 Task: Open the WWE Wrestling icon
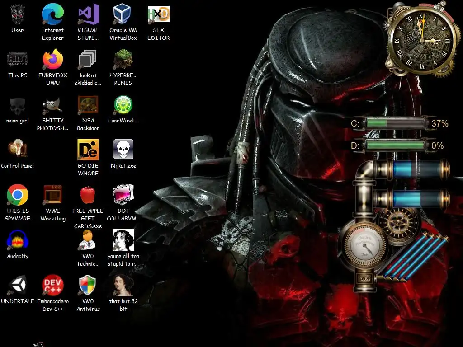pos(52,195)
